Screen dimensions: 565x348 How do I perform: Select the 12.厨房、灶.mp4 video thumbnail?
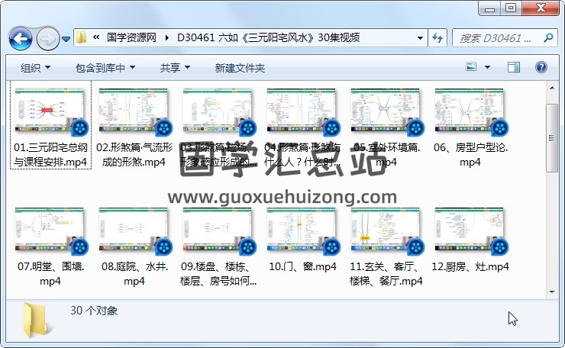pyautogui.click(x=470, y=231)
